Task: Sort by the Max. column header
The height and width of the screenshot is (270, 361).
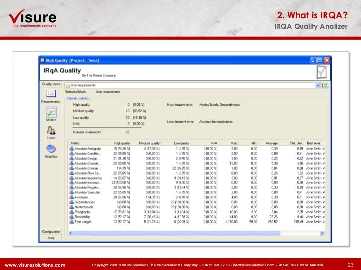Action: (228, 143)
